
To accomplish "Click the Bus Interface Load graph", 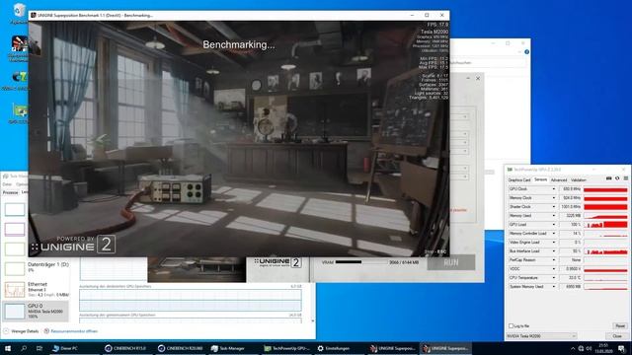I will click(605, 250).
